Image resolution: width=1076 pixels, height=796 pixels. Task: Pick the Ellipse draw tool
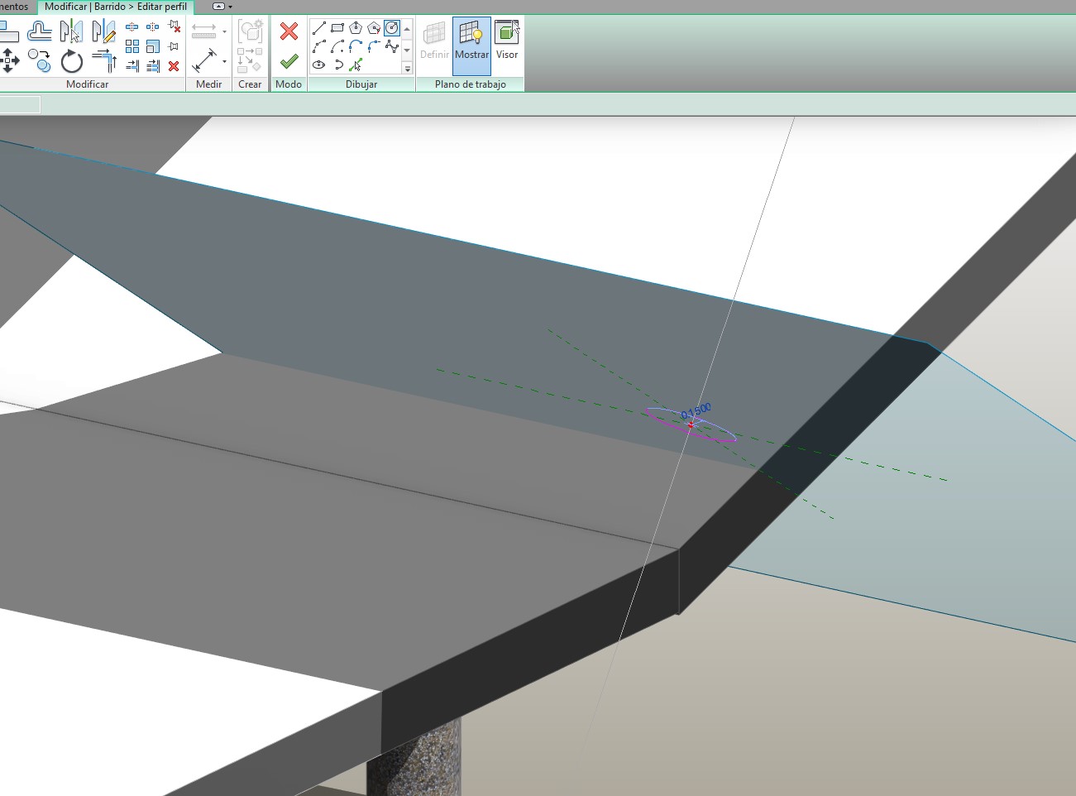pyautogui.click(x=319, y=65)
